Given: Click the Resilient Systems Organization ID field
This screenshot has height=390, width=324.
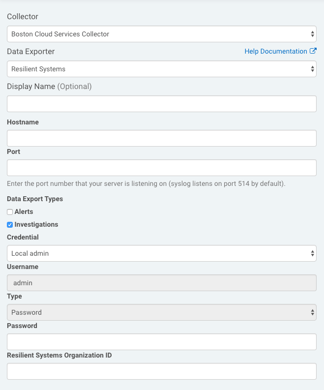Looking at the screenshot, I should [162, 371].
